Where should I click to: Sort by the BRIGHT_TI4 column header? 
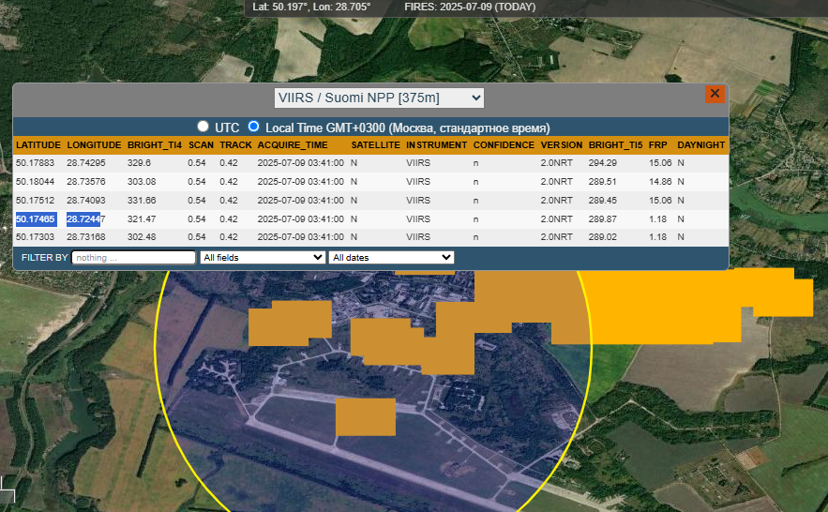coord(154,145)
